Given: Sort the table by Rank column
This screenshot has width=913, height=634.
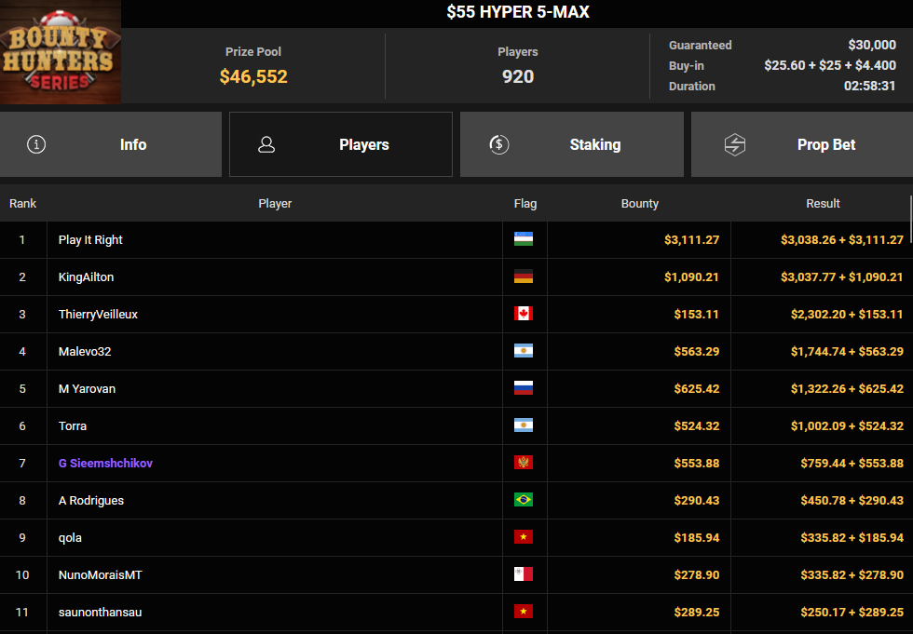Looking at the screenshot, I should pyautogui.click(x=22, y=203).
